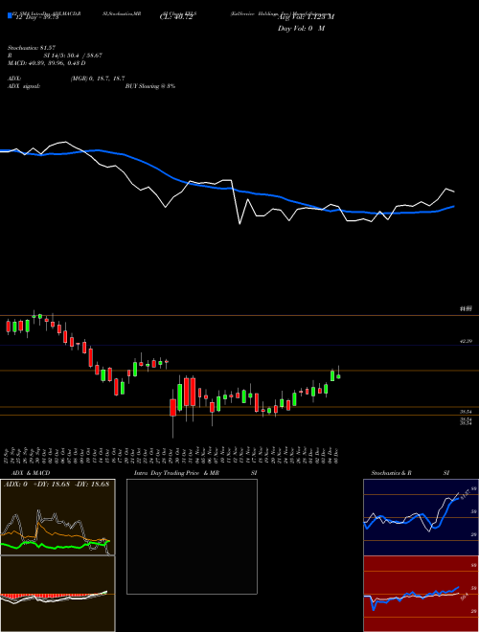The height and width of the screenshot is (632, 479).
Task: Open the red RSI chart panel
Action: tap(421, 594)
